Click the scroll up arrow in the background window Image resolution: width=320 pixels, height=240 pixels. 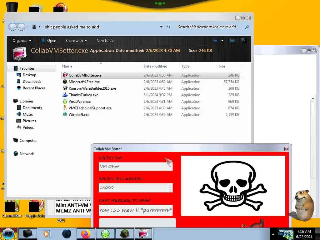coord(313,98)
